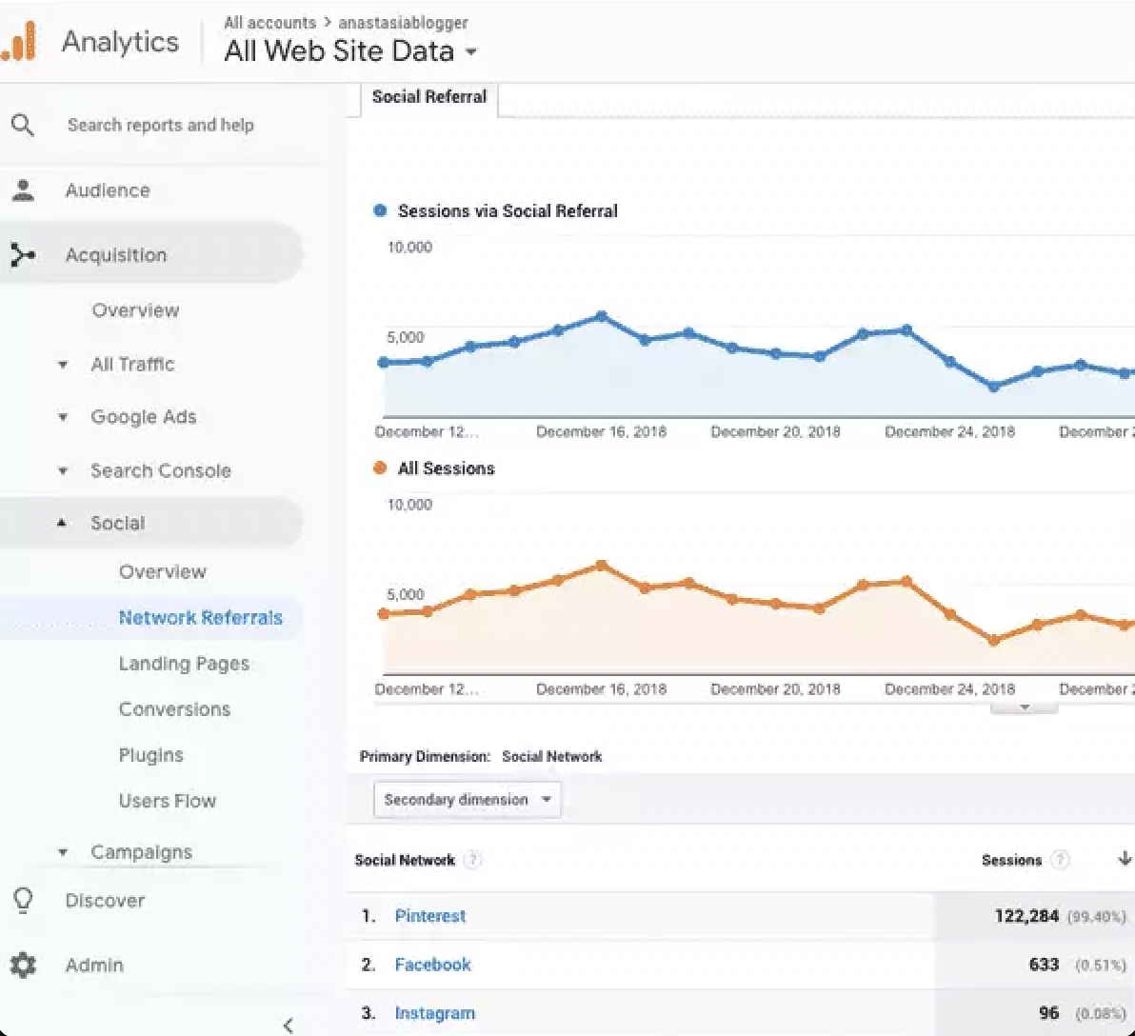The height and width of the screenshot is (1036, 1135).
Task: Click the search magnifier icon
Action: 23,125
